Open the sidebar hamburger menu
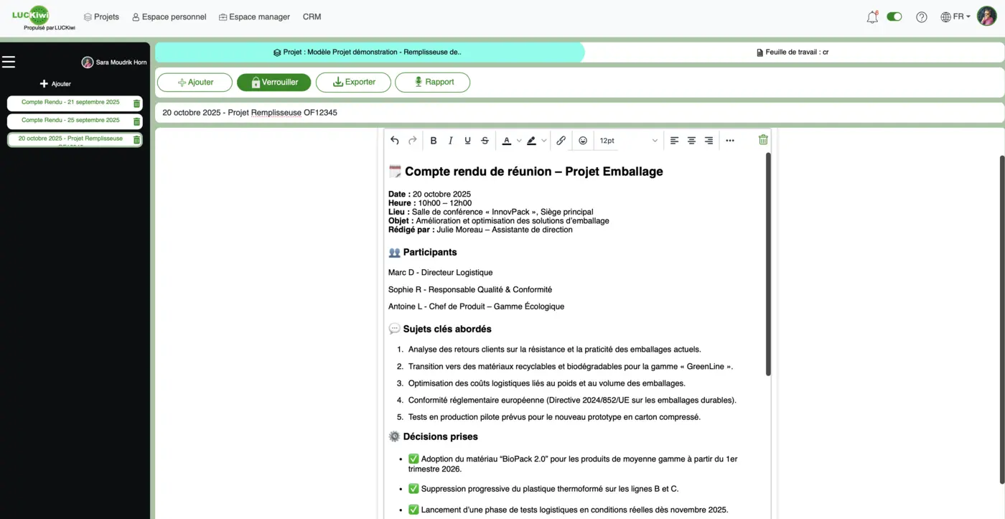Screen dimensions: 1005x519 tap(9, 62)
